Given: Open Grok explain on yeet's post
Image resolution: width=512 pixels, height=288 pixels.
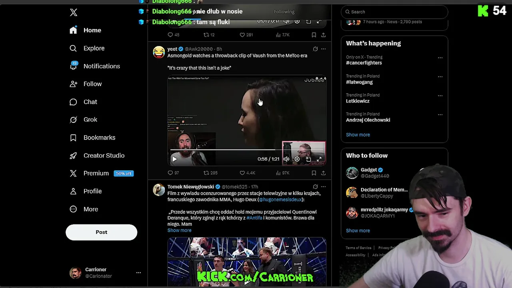Looking at the screenshot, I should pyautogui.click(x=315, y=49).
